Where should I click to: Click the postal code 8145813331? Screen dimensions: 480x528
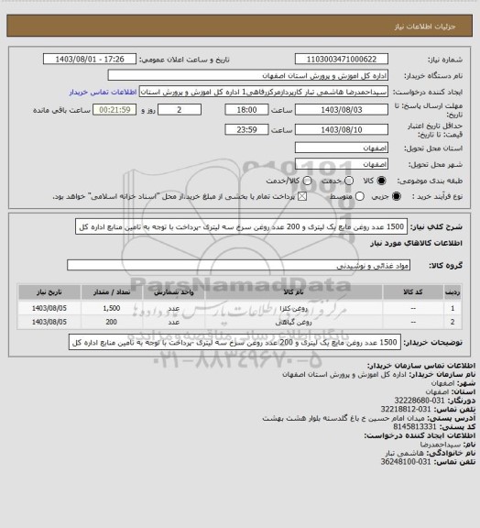click(415, 426)
